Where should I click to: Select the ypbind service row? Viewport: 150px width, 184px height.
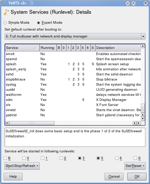point(73,115)
